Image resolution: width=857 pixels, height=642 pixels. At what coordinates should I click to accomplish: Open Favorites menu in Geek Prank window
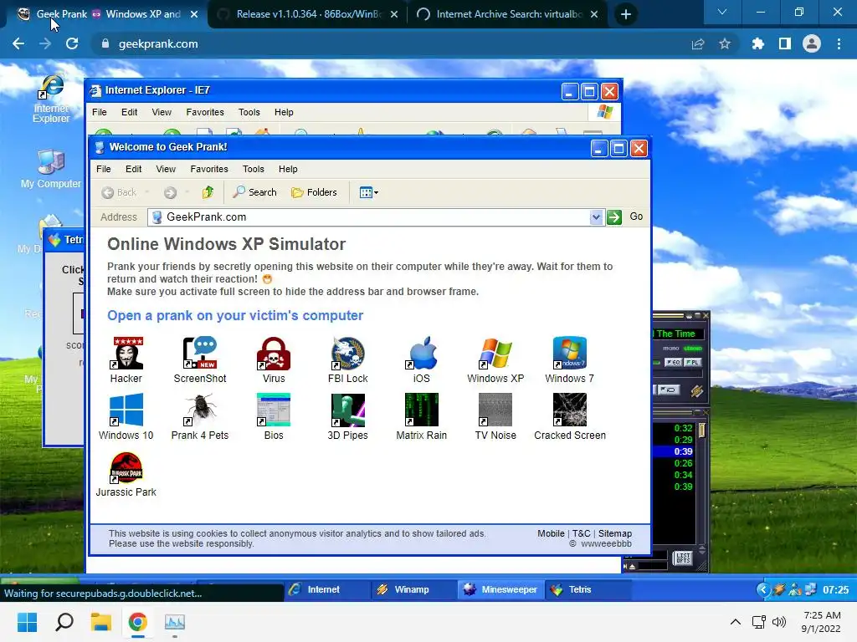208,169
